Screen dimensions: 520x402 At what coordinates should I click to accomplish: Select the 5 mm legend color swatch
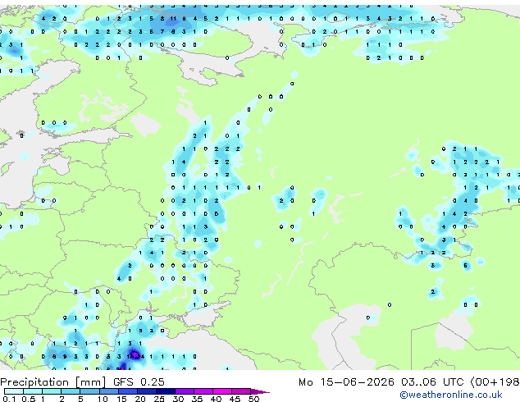click(89, 391)
